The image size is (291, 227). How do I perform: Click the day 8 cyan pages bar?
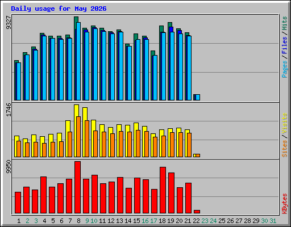pos(78,61)
